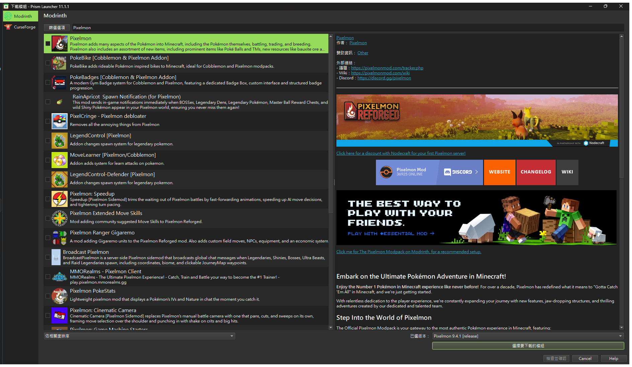
Task: Open the pixelmonmod.com wiki link
Action: point(380,73)
